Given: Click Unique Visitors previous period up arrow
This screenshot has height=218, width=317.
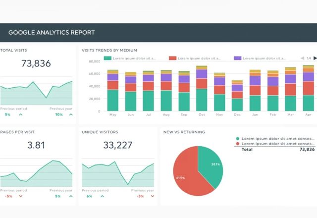Looking at the screenshot, I should tap(103, 196).
